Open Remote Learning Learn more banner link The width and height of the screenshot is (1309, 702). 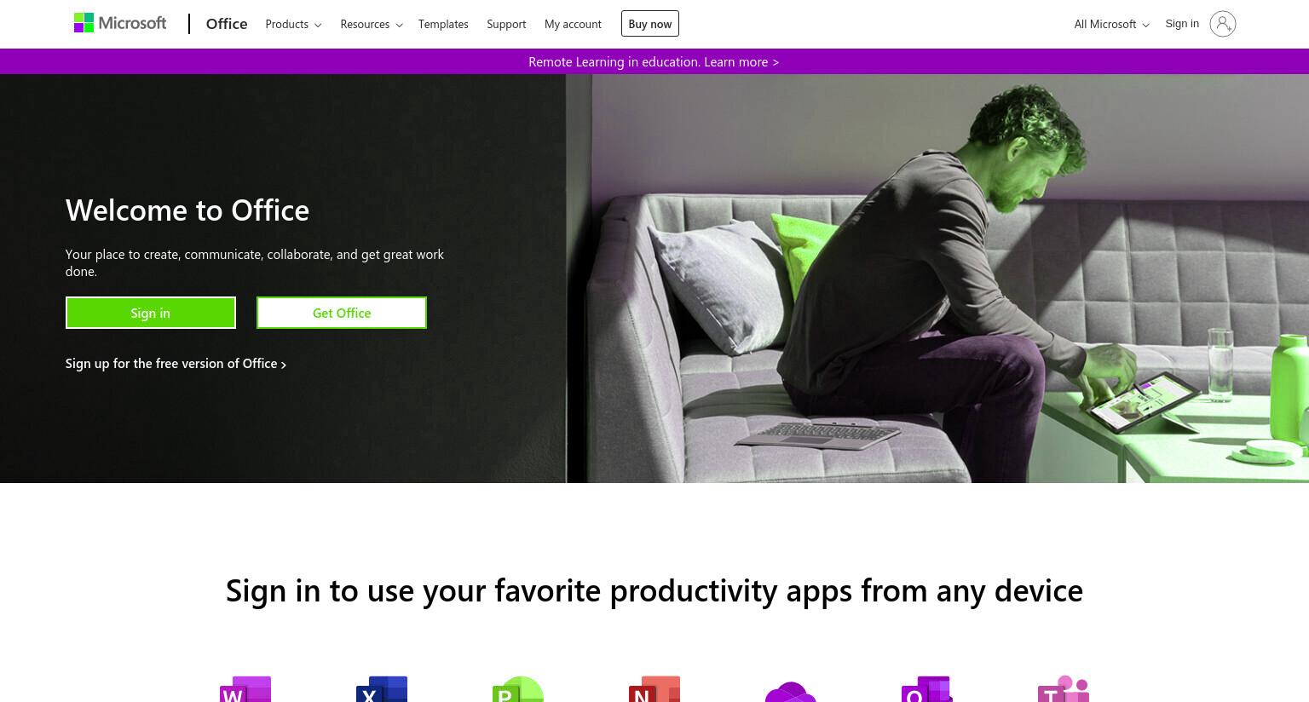click(x=654, y=61)
